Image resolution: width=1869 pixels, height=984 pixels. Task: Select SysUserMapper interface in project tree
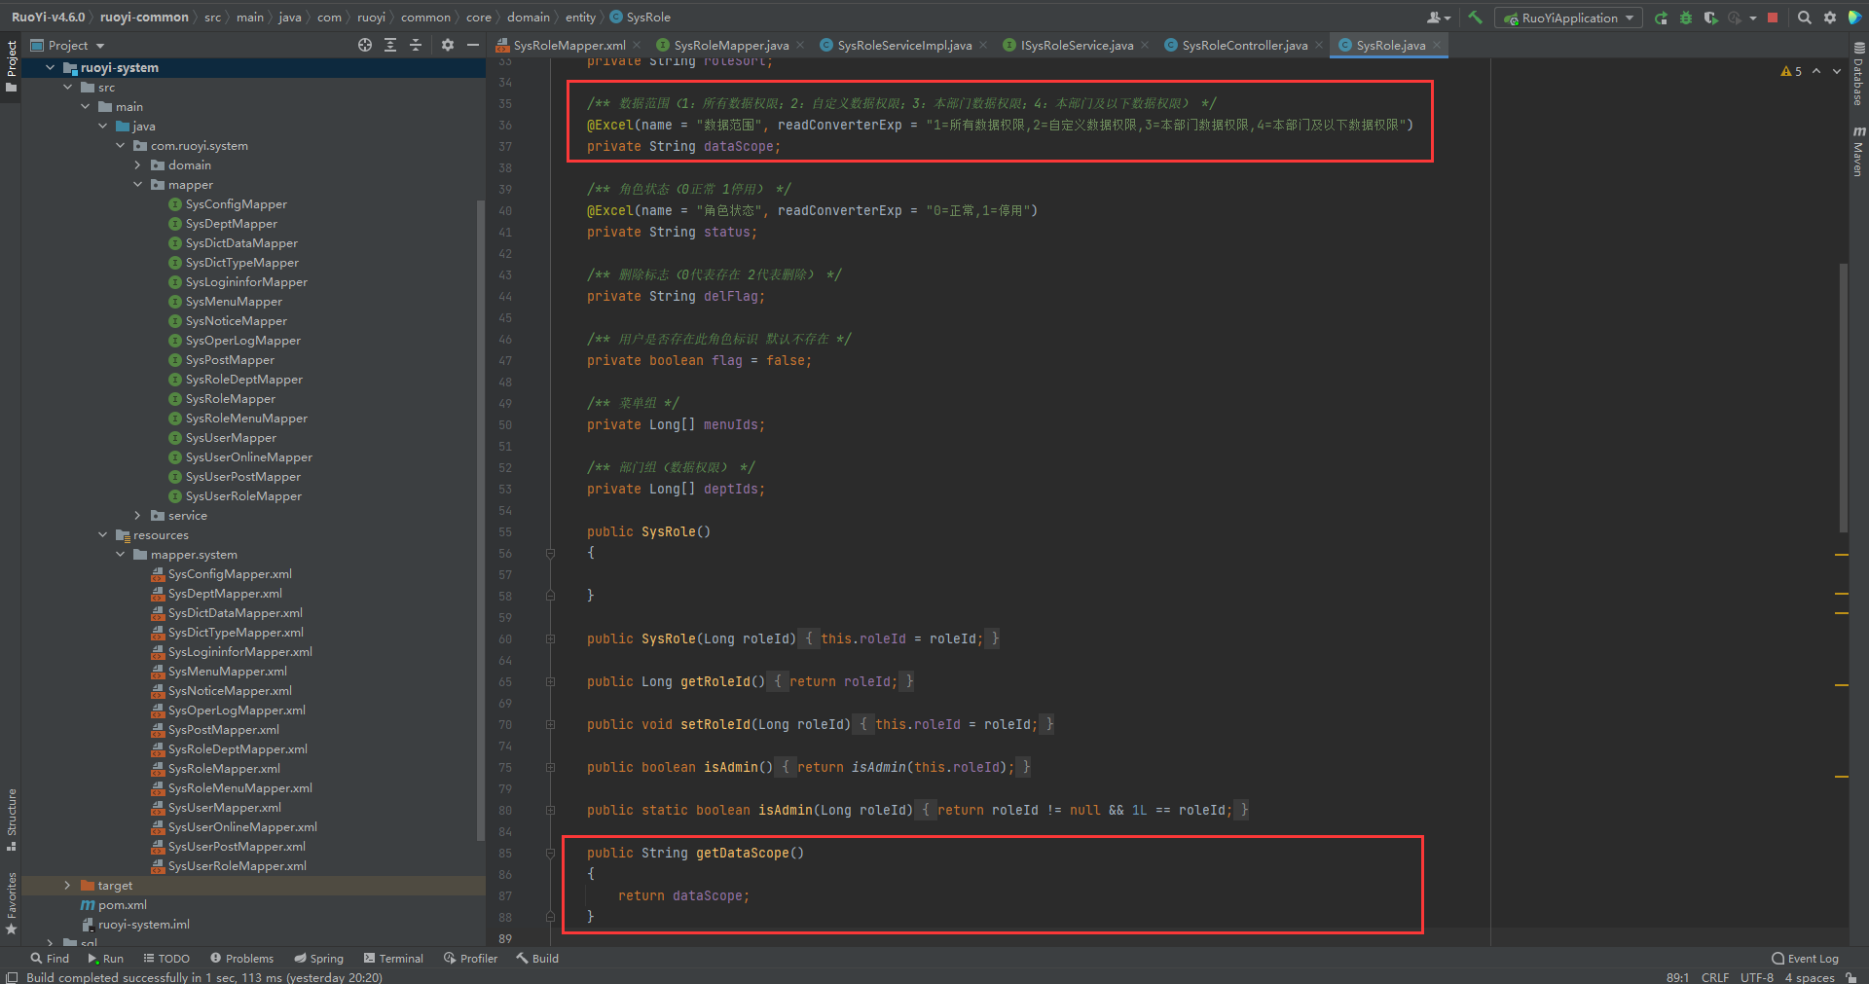231,438
